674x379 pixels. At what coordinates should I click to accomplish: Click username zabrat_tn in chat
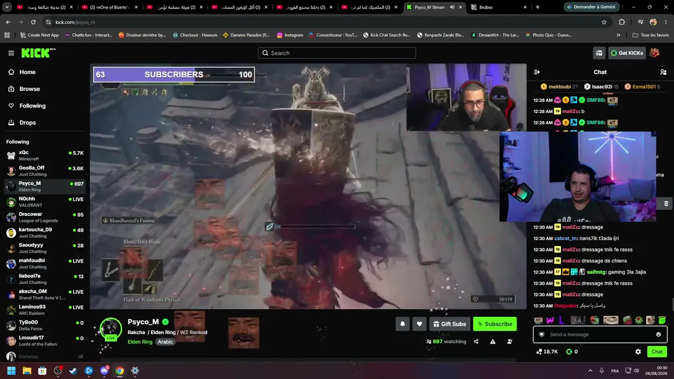coord(566,238)
